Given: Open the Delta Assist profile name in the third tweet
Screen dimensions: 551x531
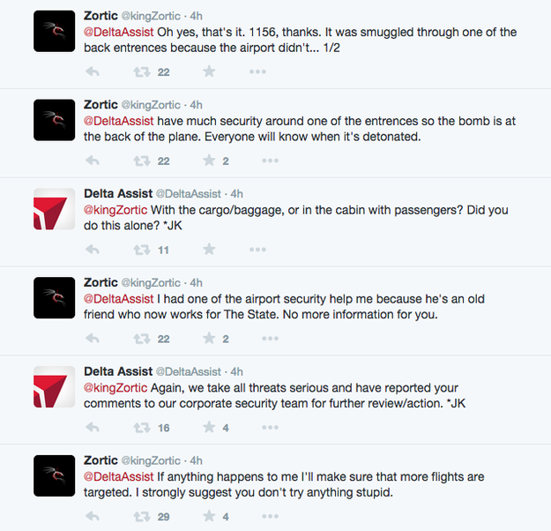Looking at the screenshot, I should click(x=117, y=194).
